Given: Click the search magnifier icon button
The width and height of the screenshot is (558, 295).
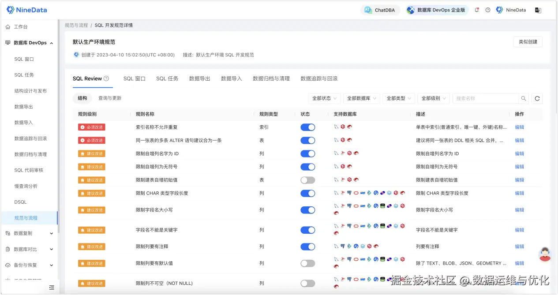Looking at the screenshot, I should click(524, 98).
